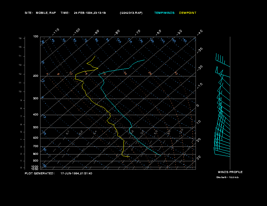Image resolution: width=267 pixels, height=206 pixels.
Task: Select the "SITE:" header label
Action: (x=29, y=13)
